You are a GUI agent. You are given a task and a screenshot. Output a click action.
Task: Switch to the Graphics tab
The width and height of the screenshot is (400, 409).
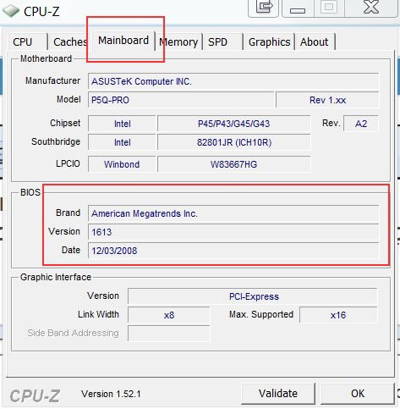click(269, 42)
